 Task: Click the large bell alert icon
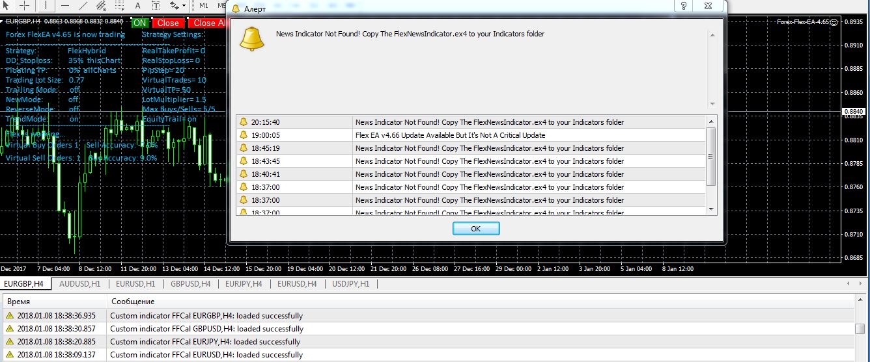251,38
